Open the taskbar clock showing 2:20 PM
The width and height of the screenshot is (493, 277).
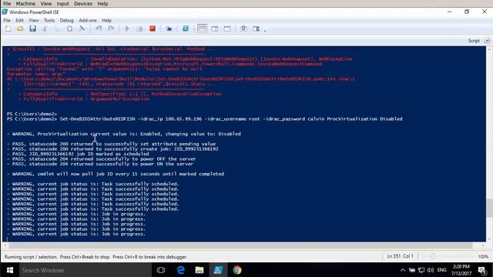tap(461, 270)
